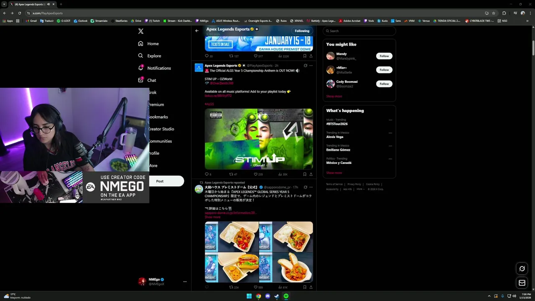
Task: Open more menu on Sapporo Dome post
Action: 311,187
